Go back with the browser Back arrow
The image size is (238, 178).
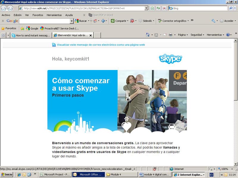pos(4,8)
